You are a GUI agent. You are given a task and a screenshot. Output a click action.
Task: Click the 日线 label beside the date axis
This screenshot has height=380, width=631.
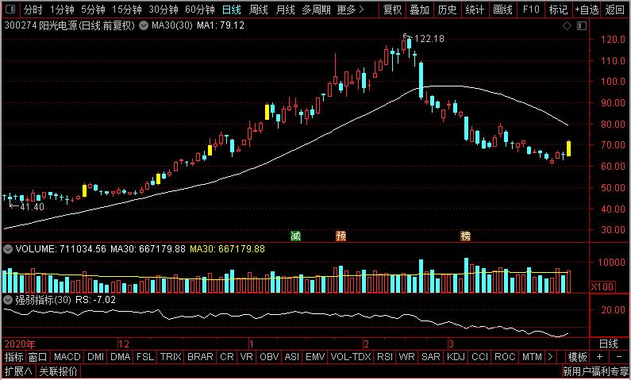point(609,344)
